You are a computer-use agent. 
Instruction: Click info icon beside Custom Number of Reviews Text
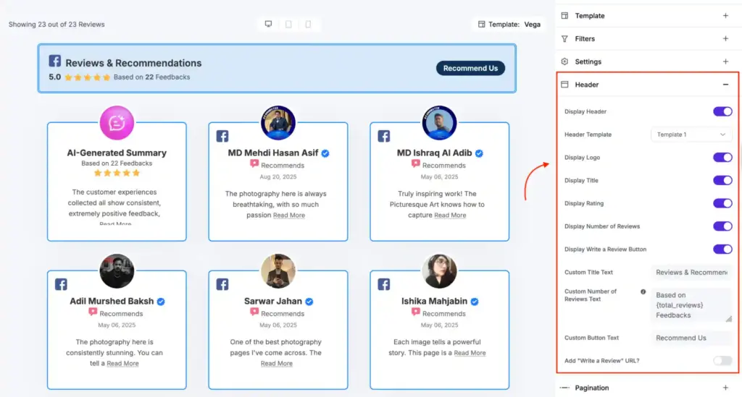(x=643, y=291)
